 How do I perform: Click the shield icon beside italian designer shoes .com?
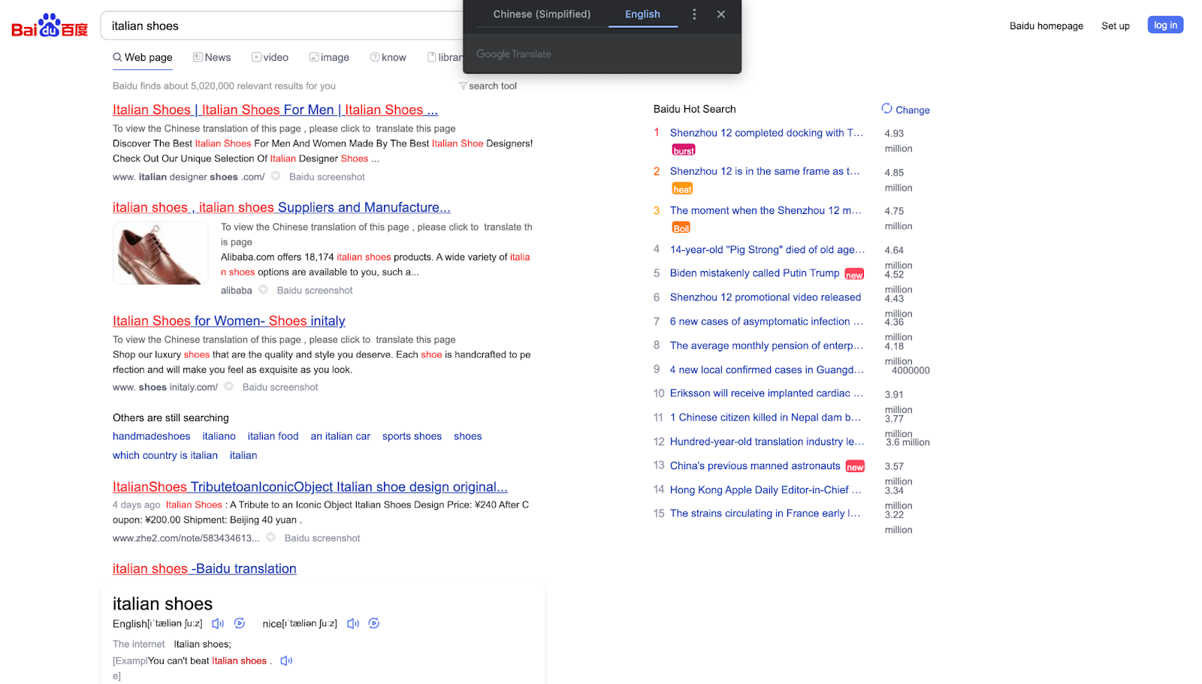click(276, 176)
